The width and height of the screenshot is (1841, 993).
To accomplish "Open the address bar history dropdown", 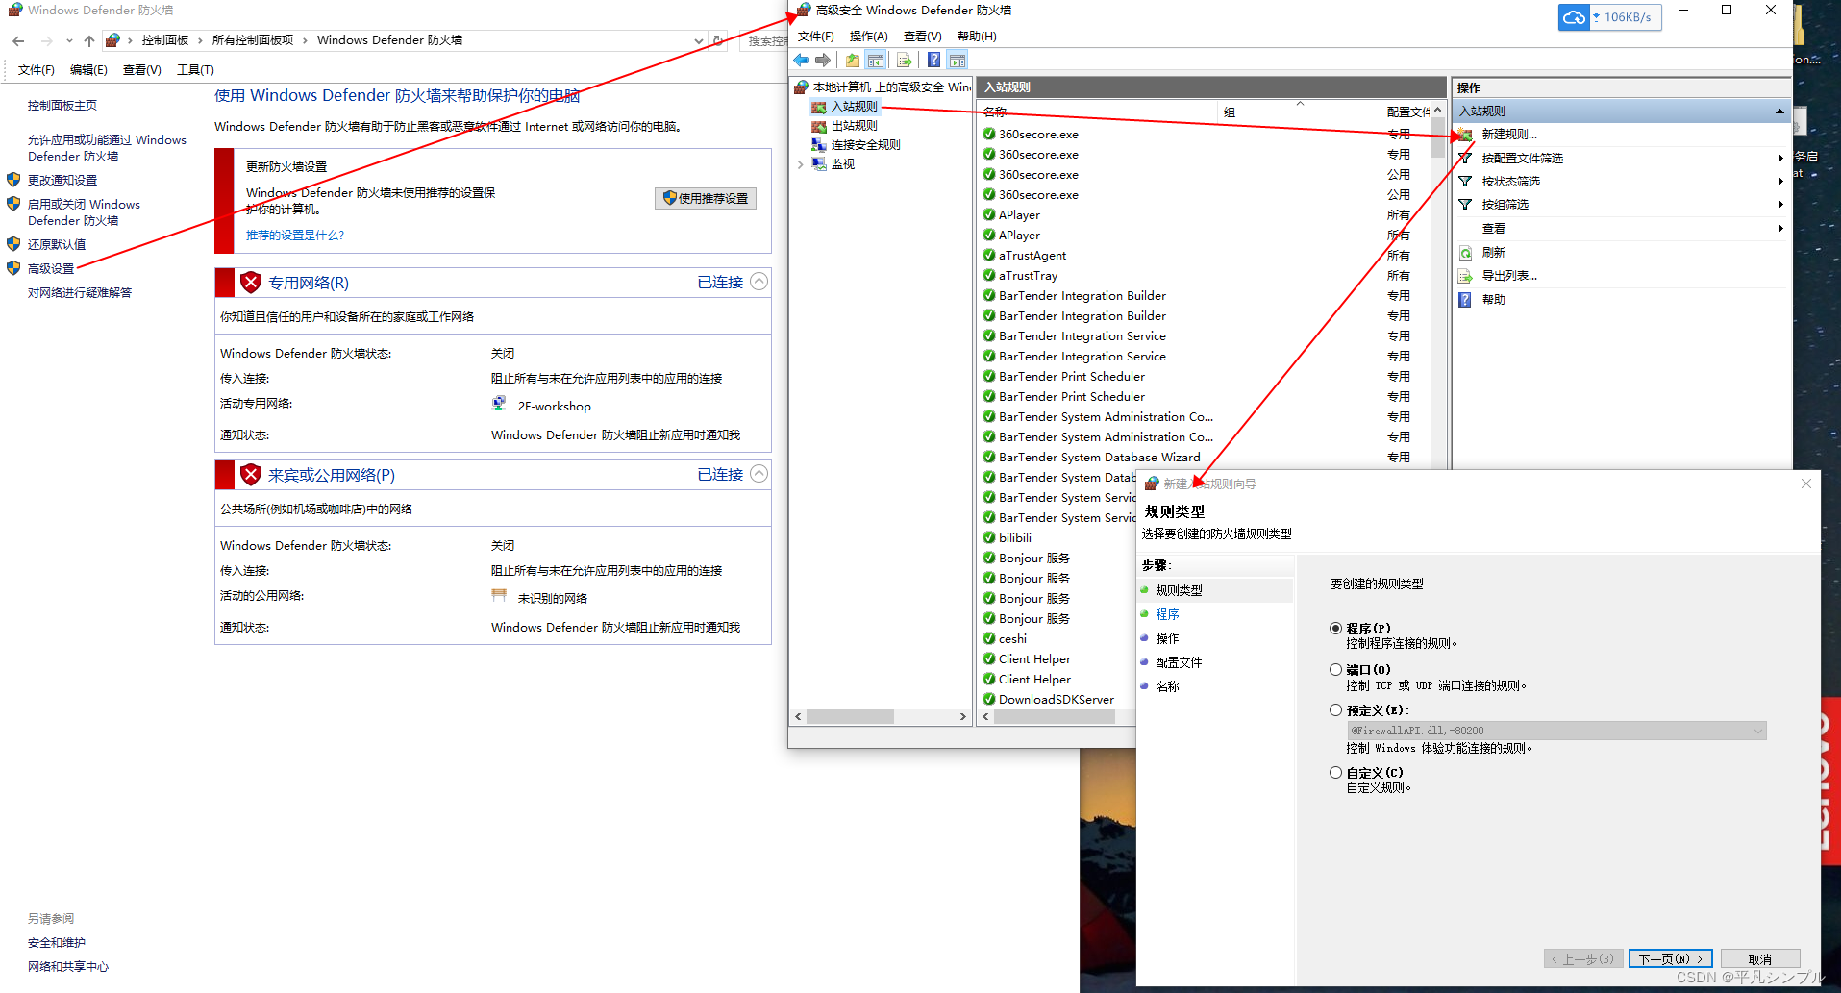I will [699, 41].
